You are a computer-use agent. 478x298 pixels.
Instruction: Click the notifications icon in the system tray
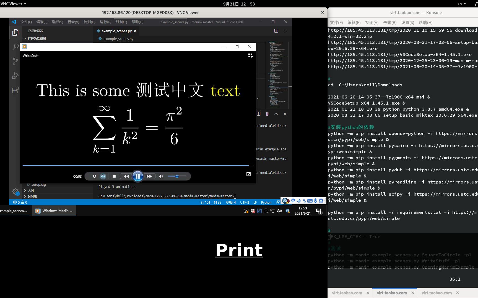coord(318,211)
